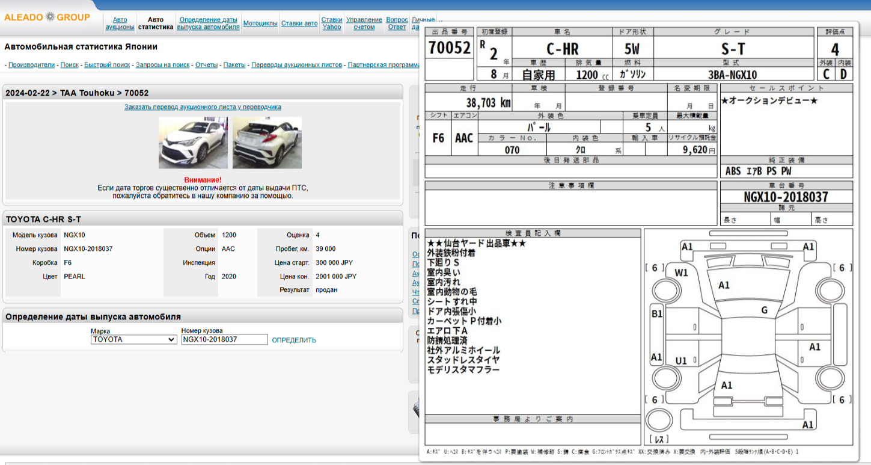Open the Отчеты link
Screen dimensions: 871x465
206,65
